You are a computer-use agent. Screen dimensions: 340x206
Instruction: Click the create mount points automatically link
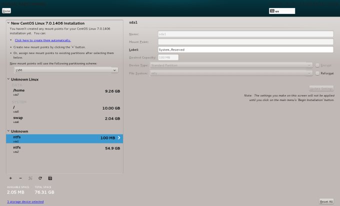[42, 40]
